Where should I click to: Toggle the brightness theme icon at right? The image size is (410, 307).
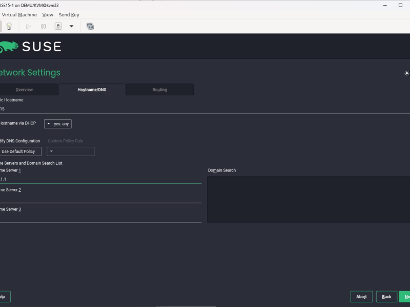(406, 73)
